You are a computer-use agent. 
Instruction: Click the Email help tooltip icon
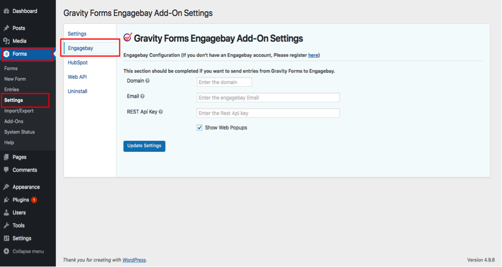pos(143,96)
